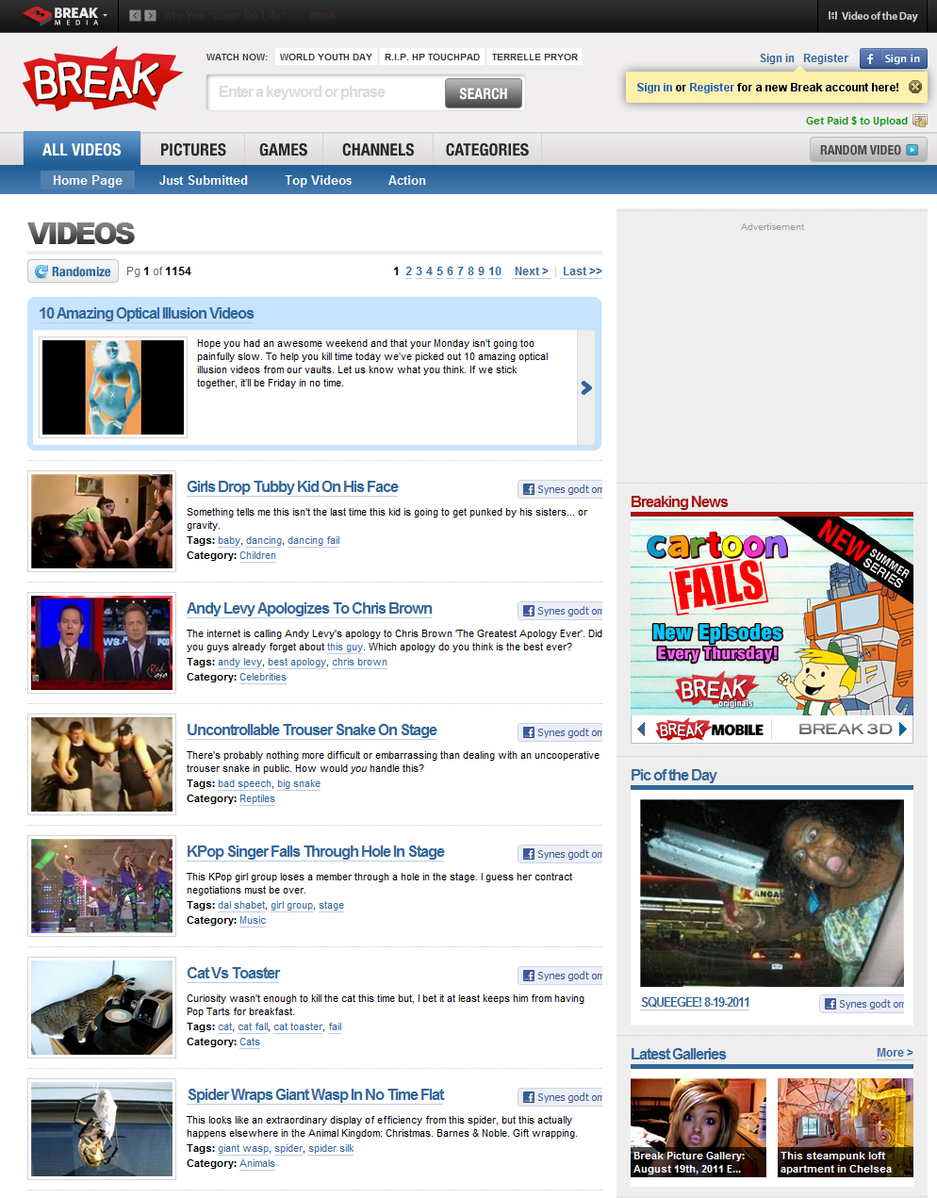Go to page 10 of videos
937x1198 pixels.
pyautogui.click(x=495, y=271)
